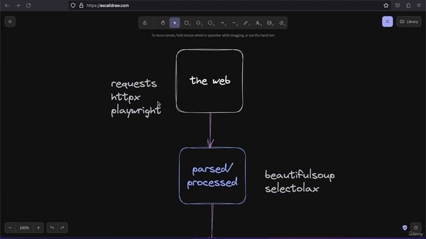The height and width of the screenshot is (239, 426).
Task: Toggle the keep-tool-active lock icon
Action: pyautogui.click(x=145, y=23)
